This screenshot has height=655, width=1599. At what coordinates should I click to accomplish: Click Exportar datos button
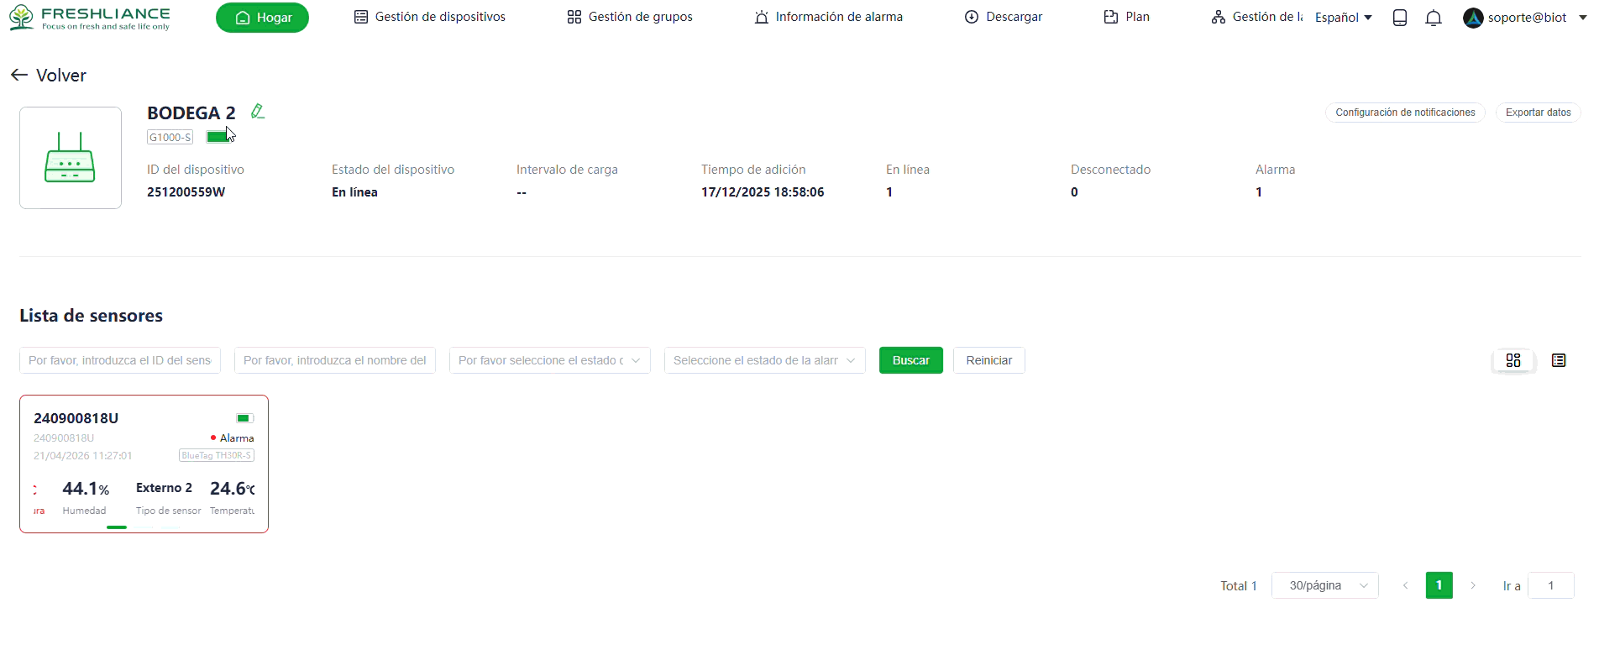click(1538, 113)
